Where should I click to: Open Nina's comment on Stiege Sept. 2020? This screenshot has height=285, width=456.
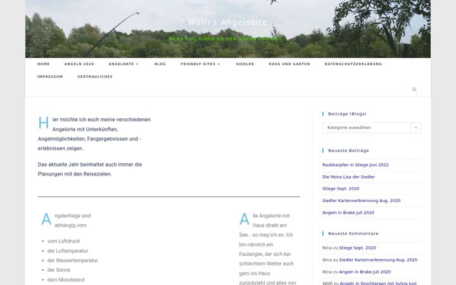pos(357,248)
